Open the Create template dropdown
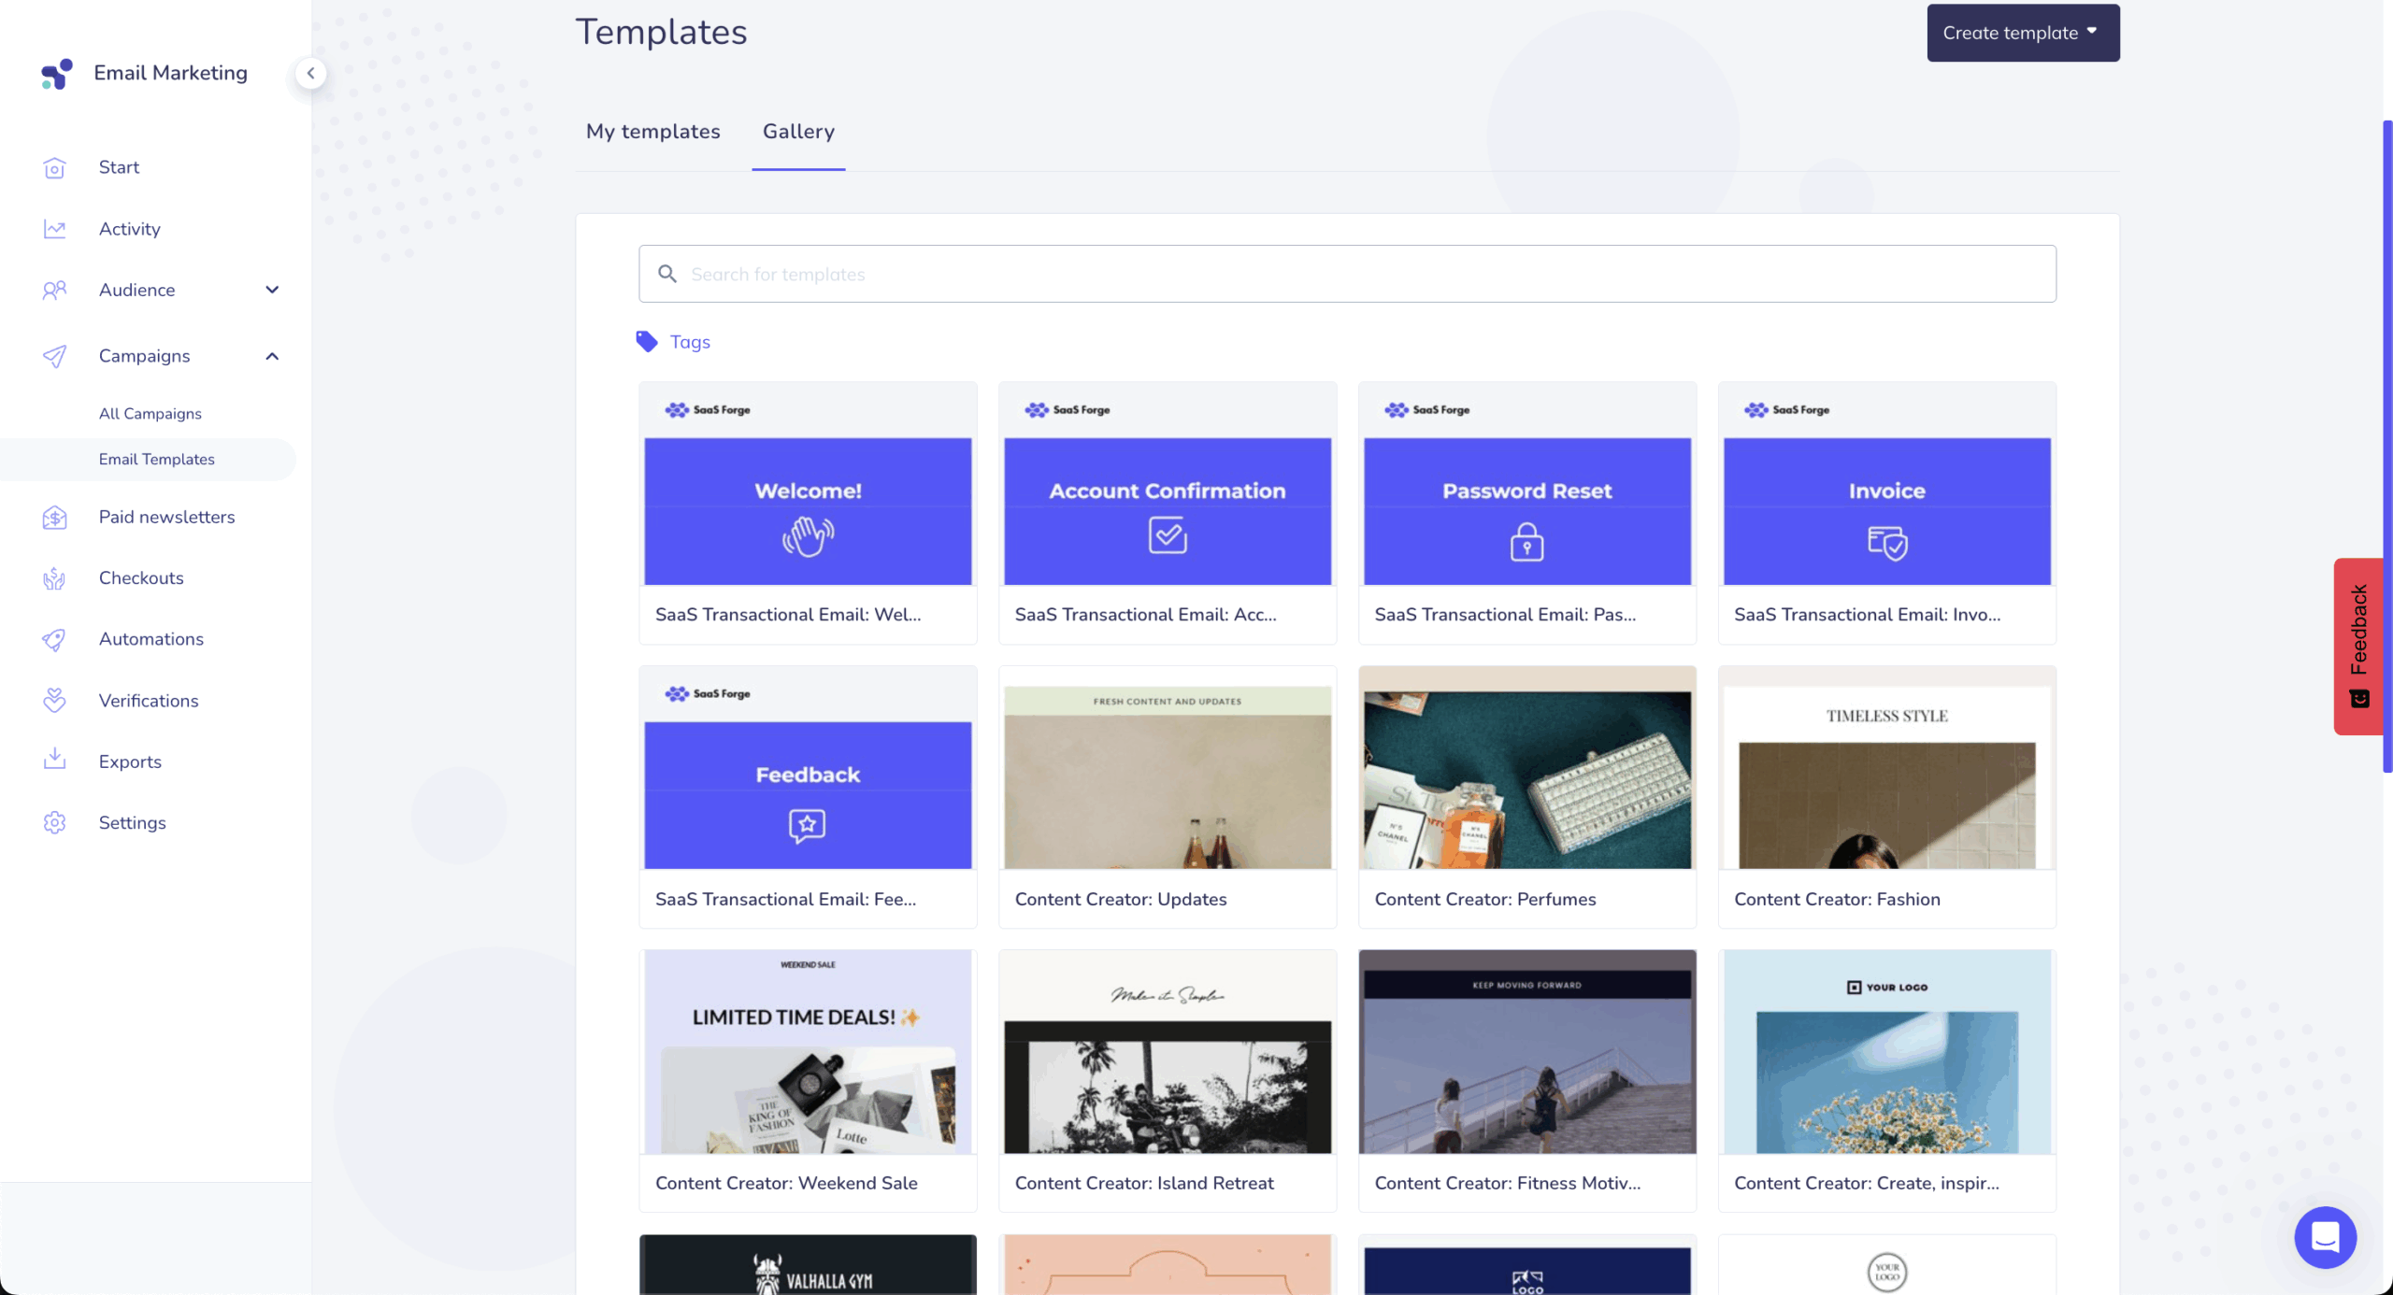The height and width of the screenshot is (1295, 2393). click(2023, 33)
